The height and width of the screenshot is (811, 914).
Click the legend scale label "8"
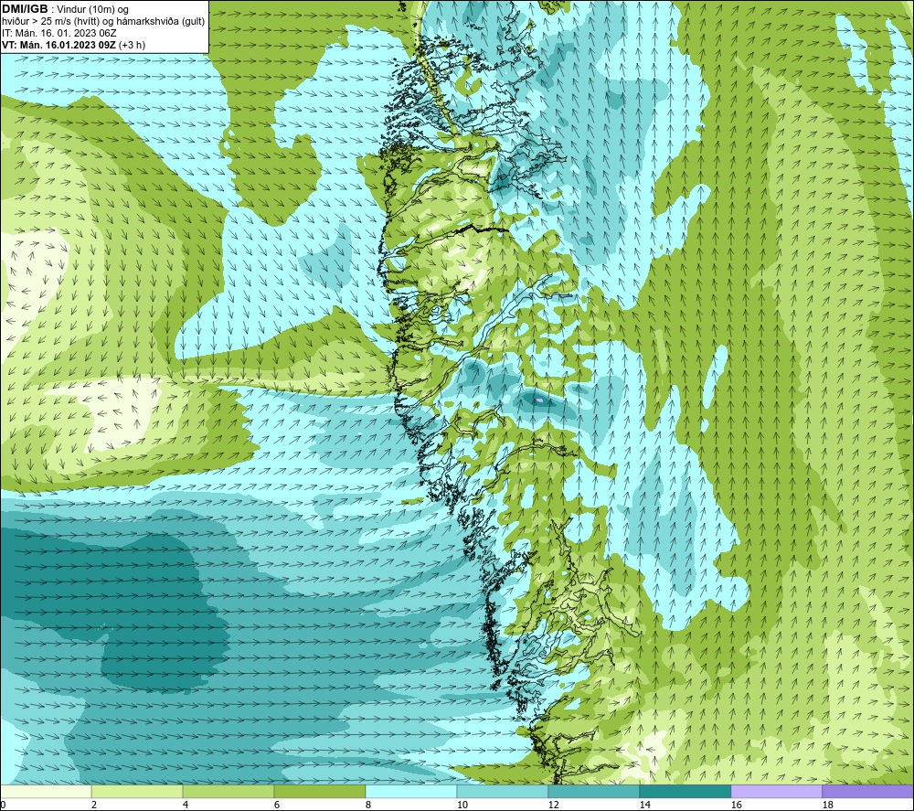368,806
